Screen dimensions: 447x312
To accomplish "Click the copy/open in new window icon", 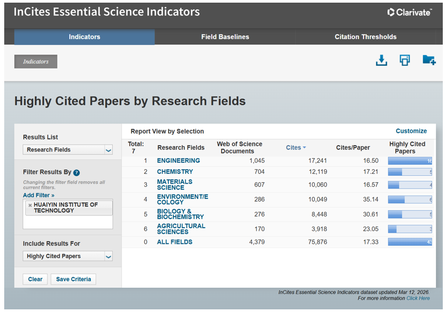I will [x=405, y=60].
